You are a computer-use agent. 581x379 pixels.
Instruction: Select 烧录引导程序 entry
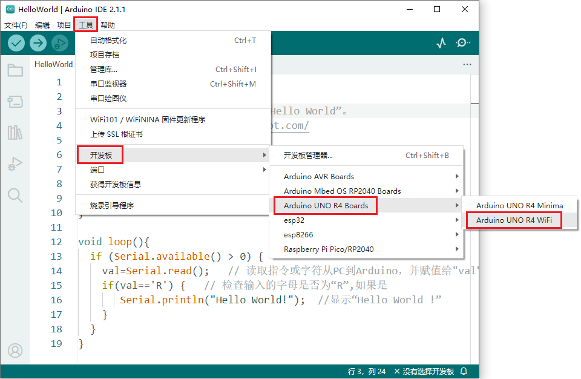pyautogui.click(x=173, y=205)
